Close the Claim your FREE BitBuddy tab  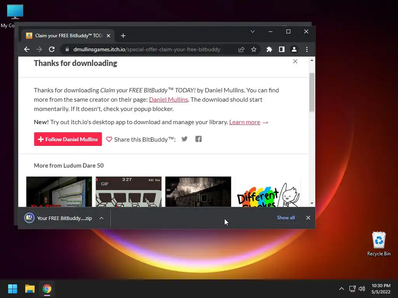tap(108, 36)
